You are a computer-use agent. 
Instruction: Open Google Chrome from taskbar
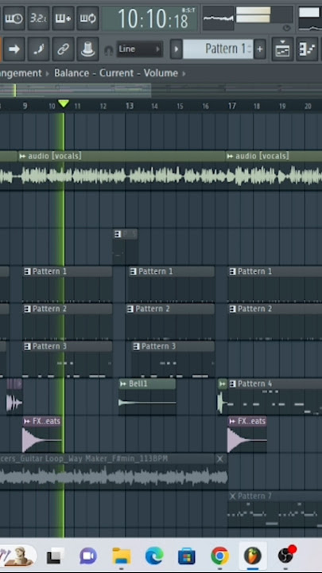tap(219, 556)
